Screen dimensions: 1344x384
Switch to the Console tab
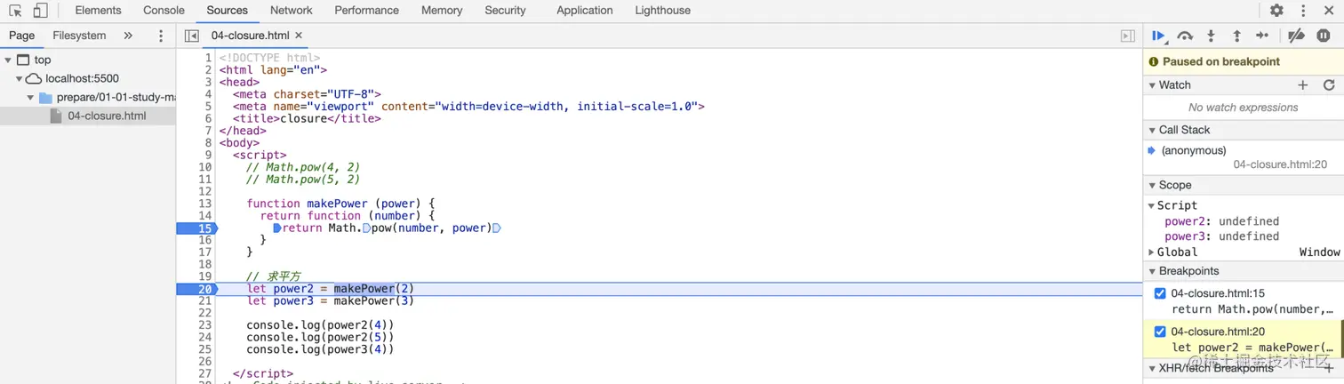coord(164,11)
